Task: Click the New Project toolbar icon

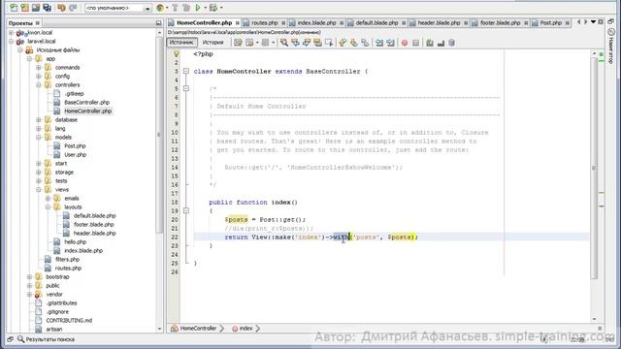Action: (24, 8)
